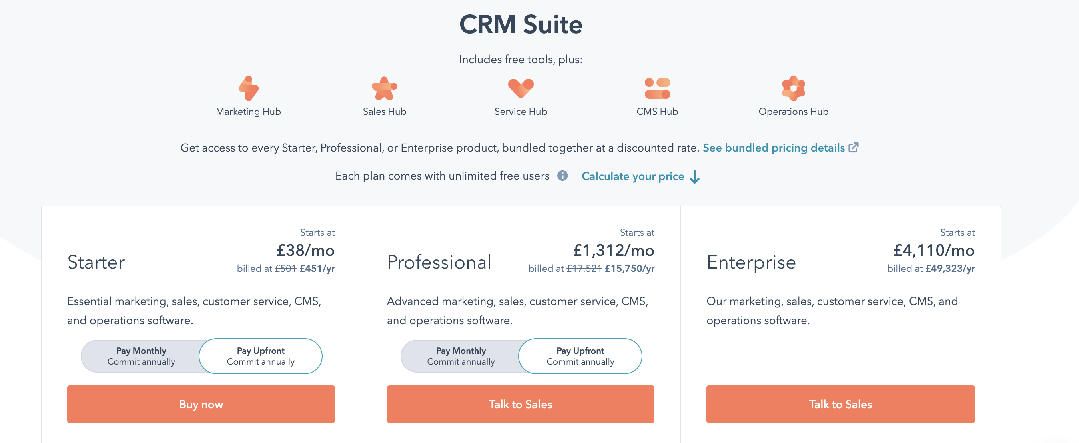The height and width of the screenshot is (443, 1079).
Task: Click the £49,323/yr billing amount
Action: (950, 269)
